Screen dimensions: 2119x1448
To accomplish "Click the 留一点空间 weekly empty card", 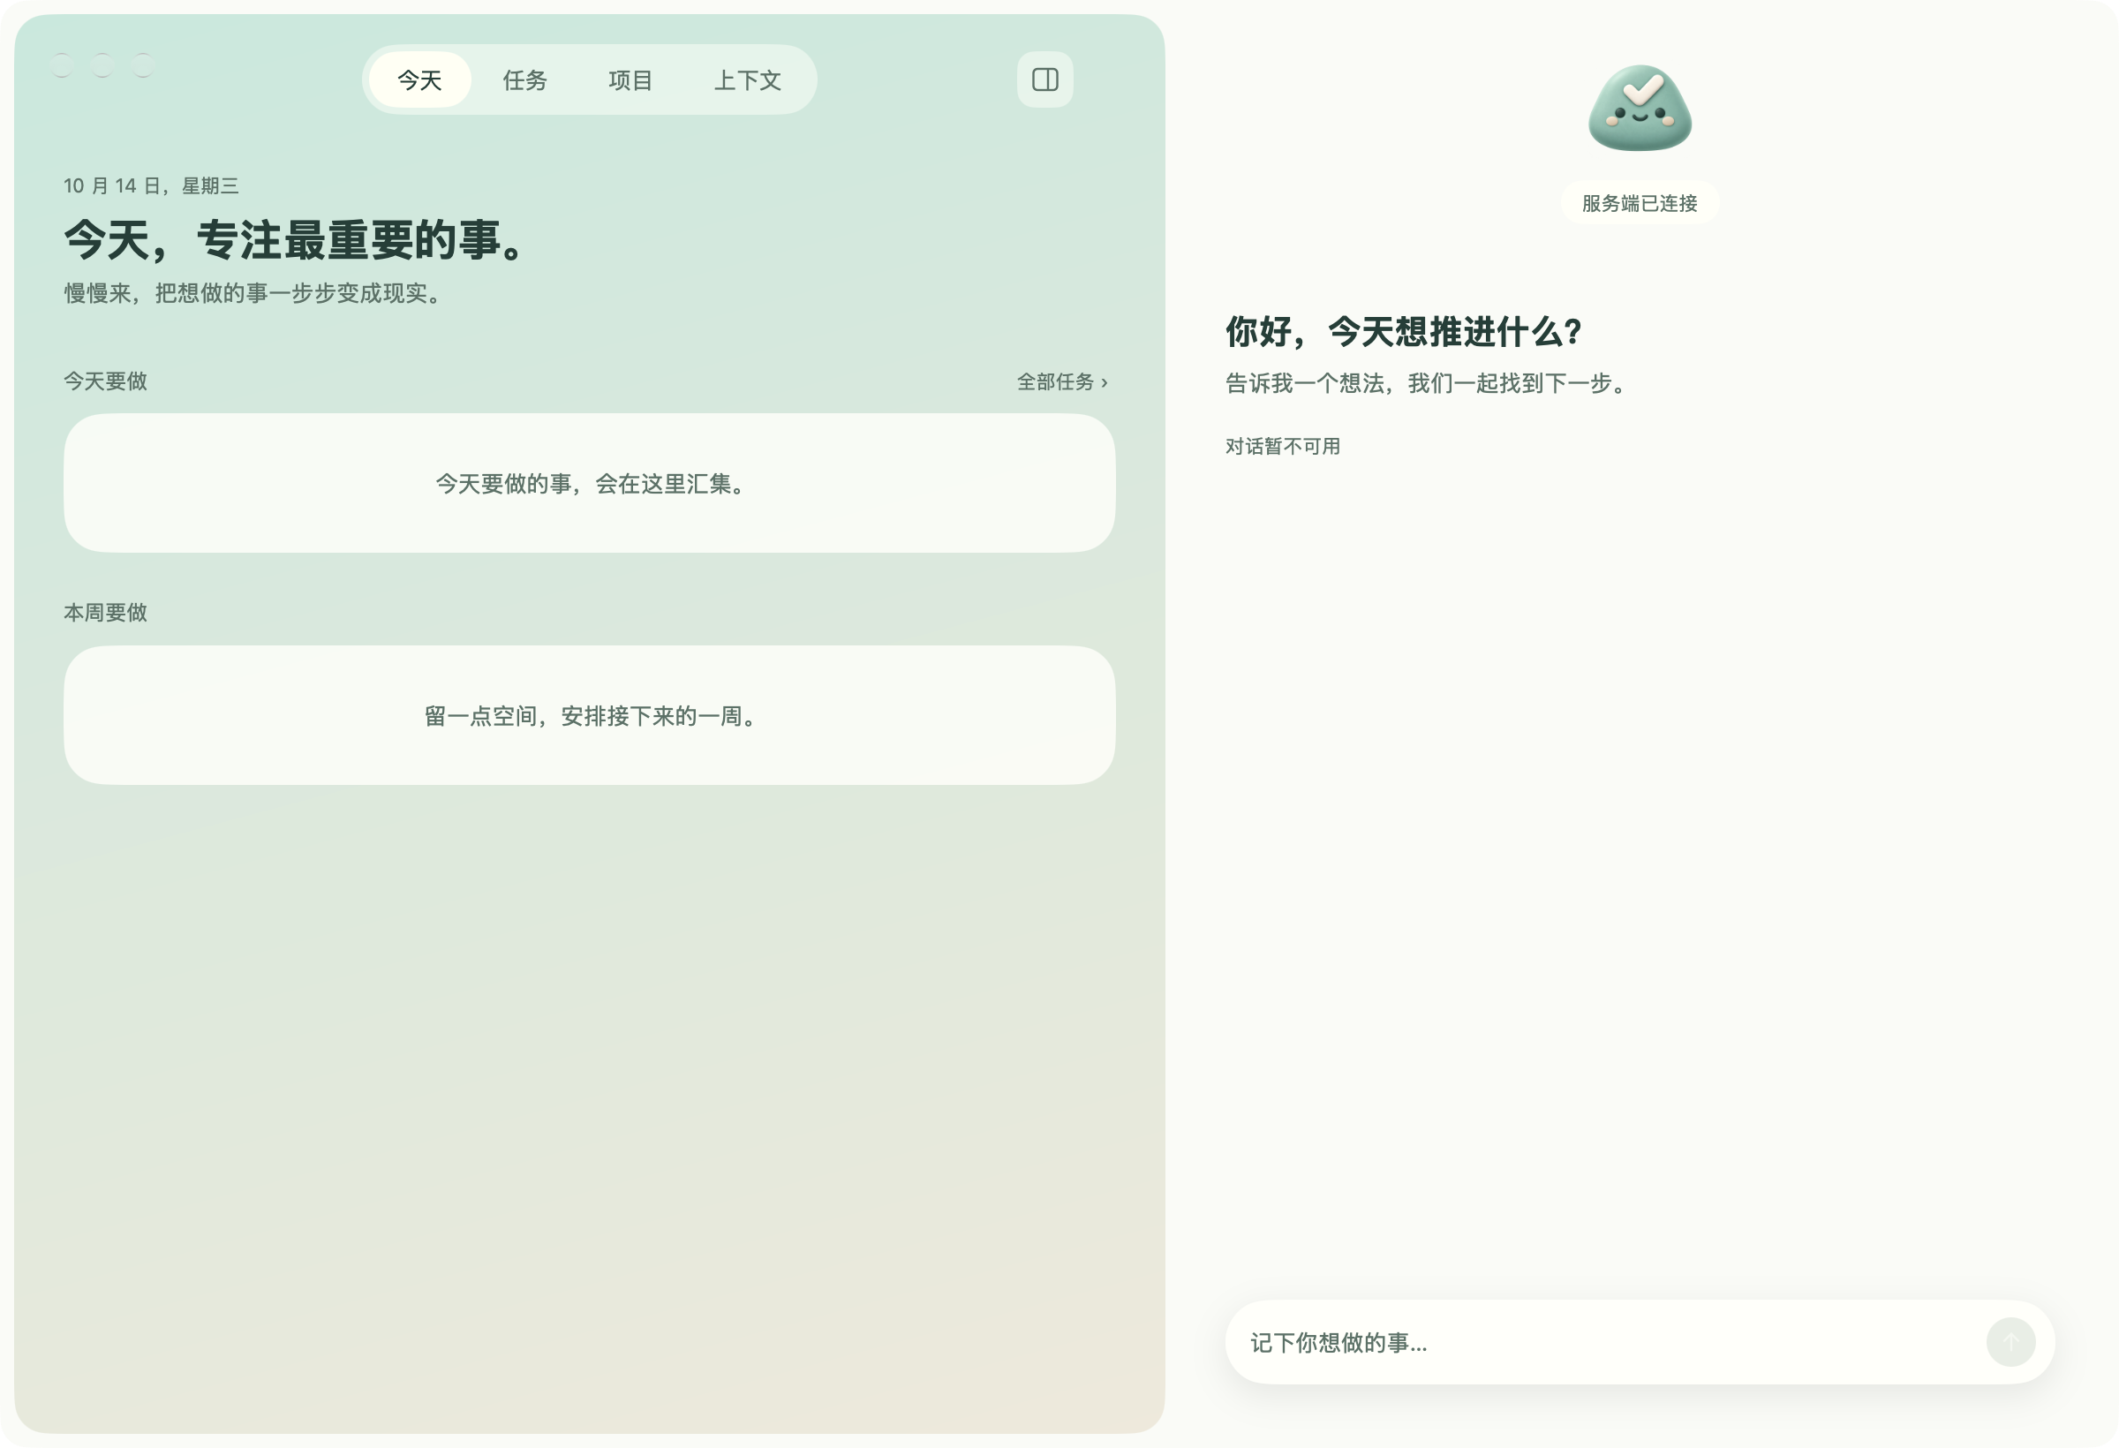I will (x=589, y=715).
